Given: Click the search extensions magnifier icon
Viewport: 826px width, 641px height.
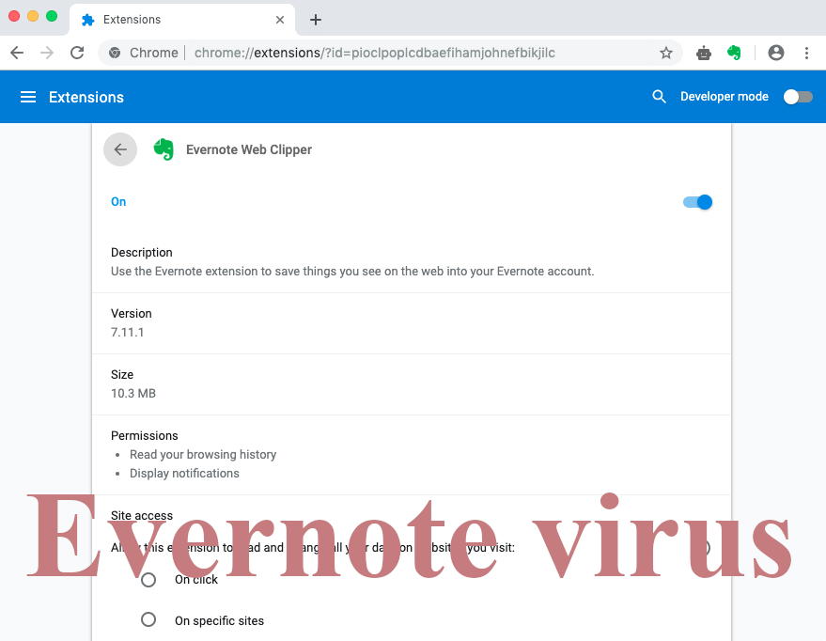Looking at the screenshot, I should (x=660, y=97).
